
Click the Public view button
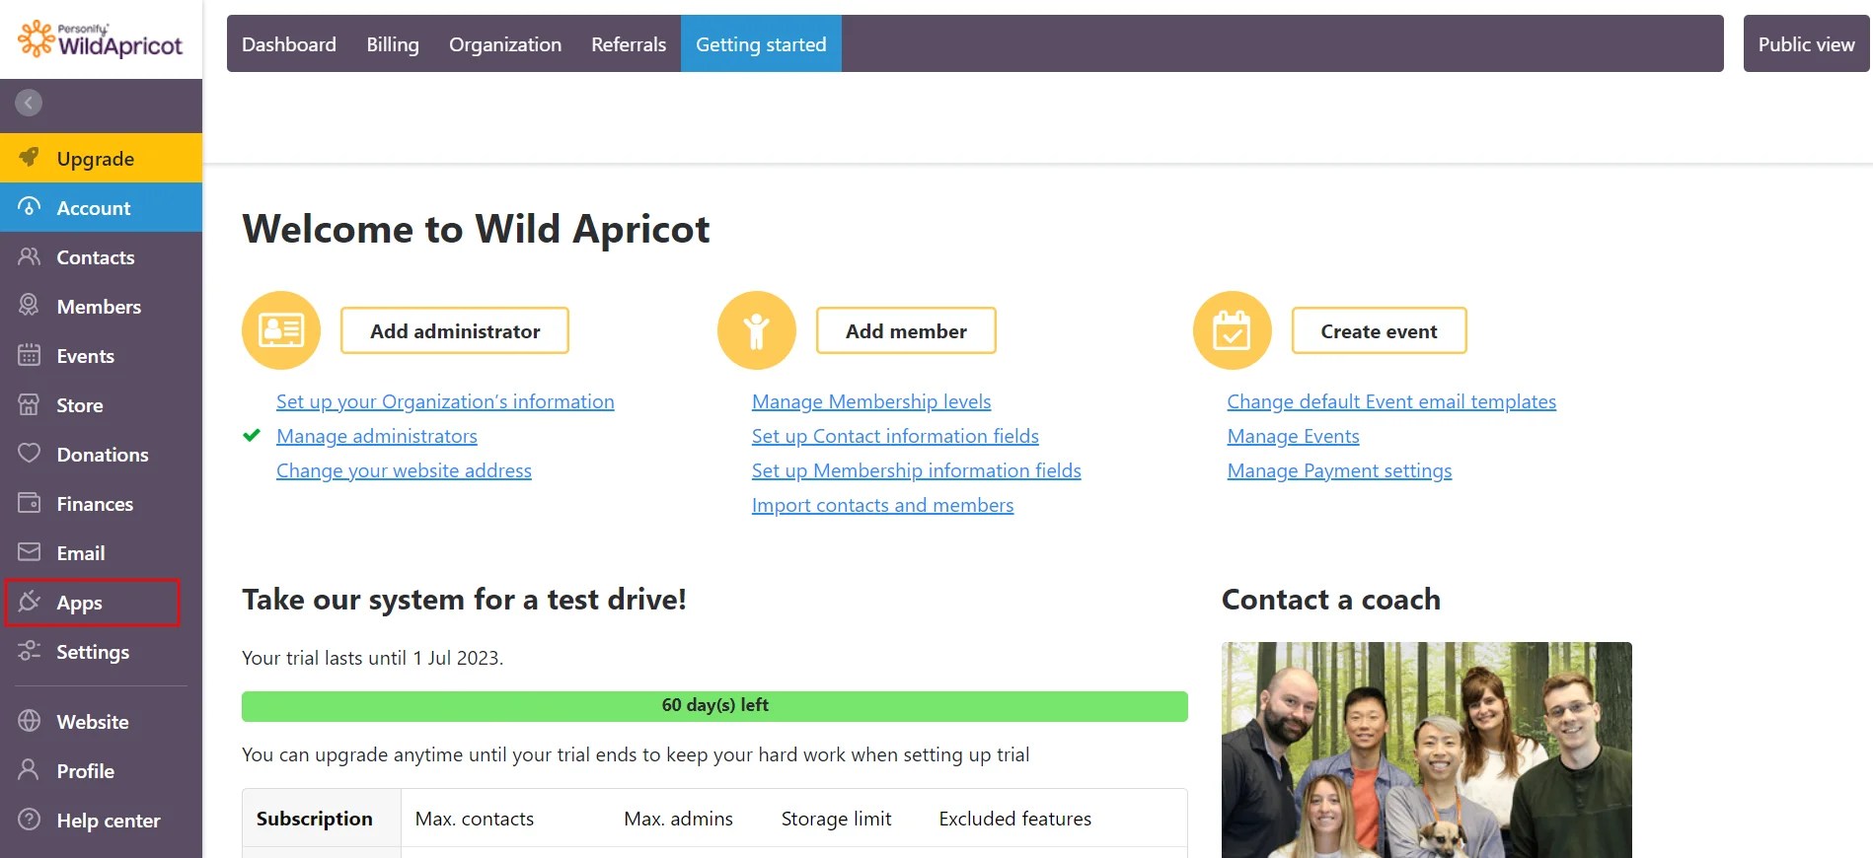1806,44
